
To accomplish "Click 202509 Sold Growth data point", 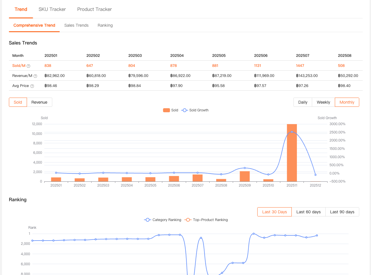I will click(x=245, y=168).
